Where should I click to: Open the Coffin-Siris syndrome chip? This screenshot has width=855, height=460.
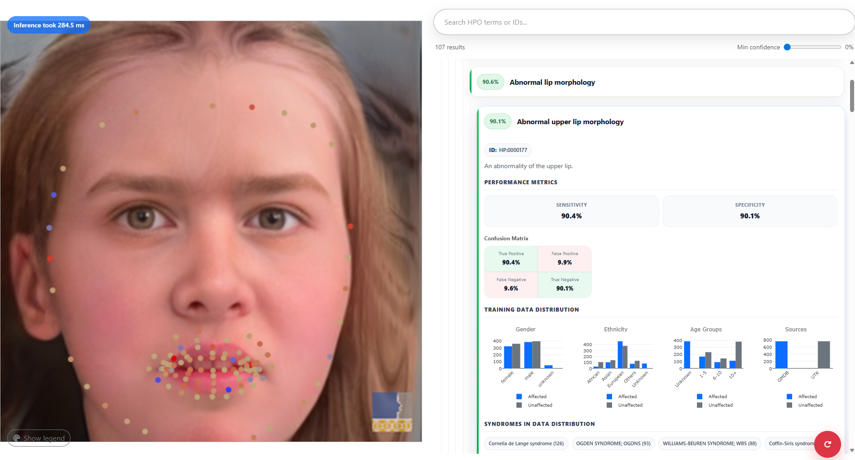point(791,443)
